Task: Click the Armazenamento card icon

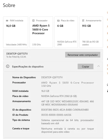Action: [x=83, y=21]
